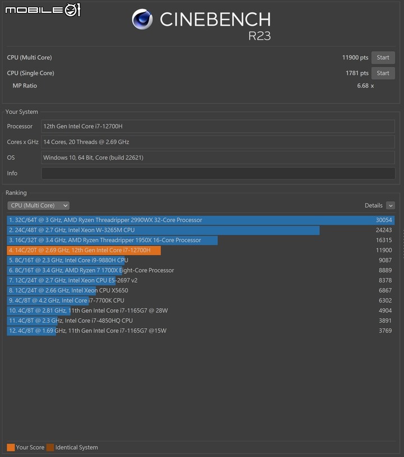This screenshot has width=404, height=457.
Task: Click the Cinebench logo sphere icon
Action: 142,19
